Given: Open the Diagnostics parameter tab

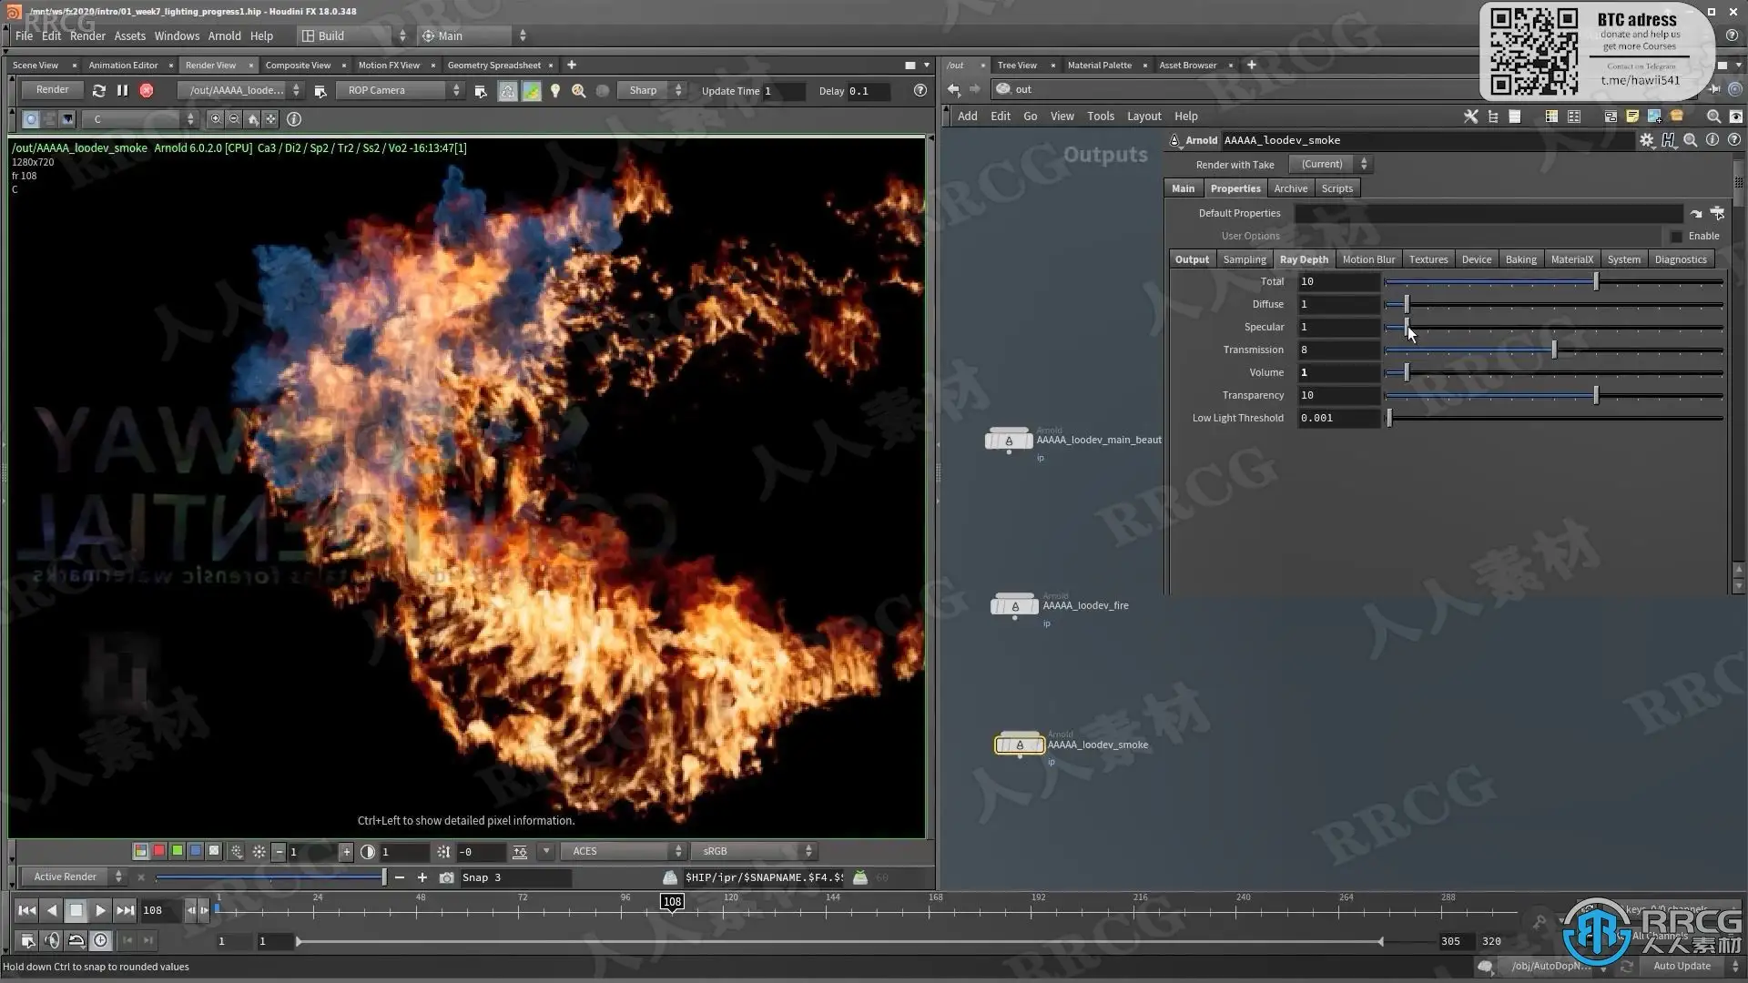Looking at the screenshot, I should tap(1681, 259).
